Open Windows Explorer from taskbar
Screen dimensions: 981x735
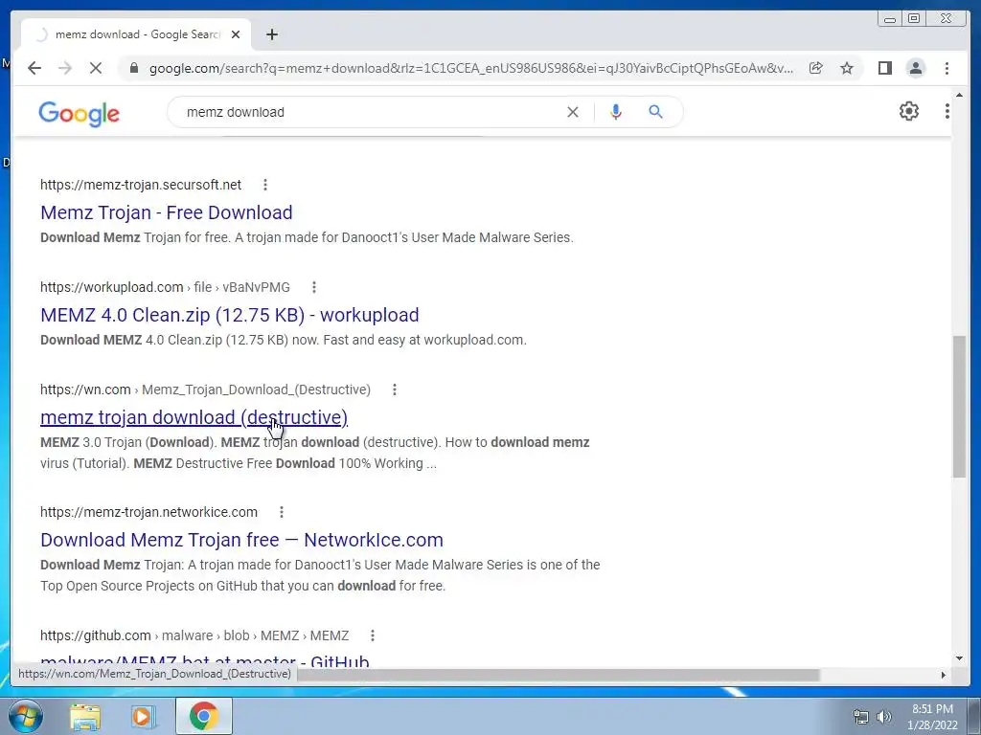click(85, 716)
